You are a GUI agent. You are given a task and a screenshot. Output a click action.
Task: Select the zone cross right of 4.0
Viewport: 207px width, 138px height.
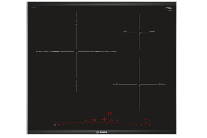[x=99, y=120]
